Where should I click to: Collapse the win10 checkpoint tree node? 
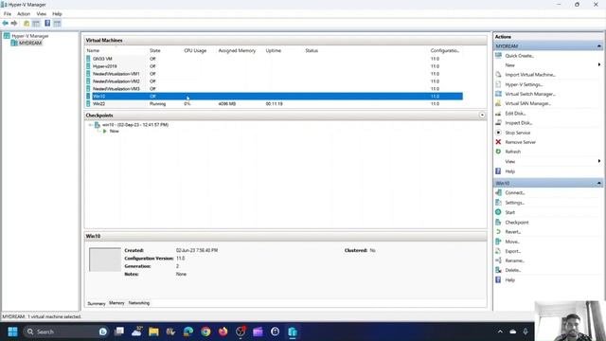91,125
